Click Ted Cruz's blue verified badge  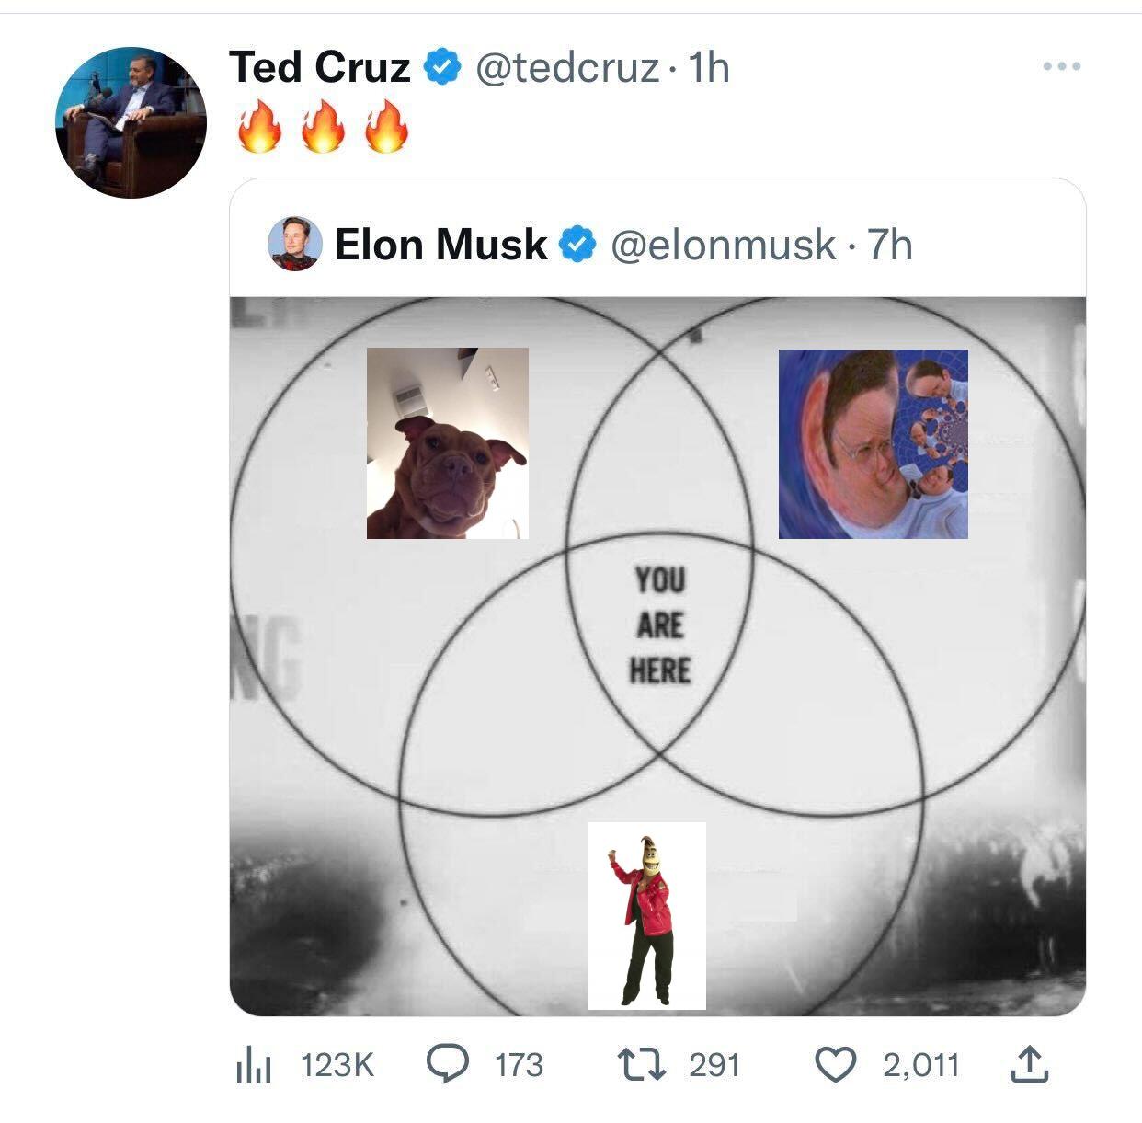pos(442,67)
